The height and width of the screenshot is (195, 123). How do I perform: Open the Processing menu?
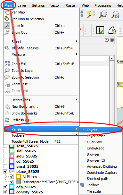102,5
